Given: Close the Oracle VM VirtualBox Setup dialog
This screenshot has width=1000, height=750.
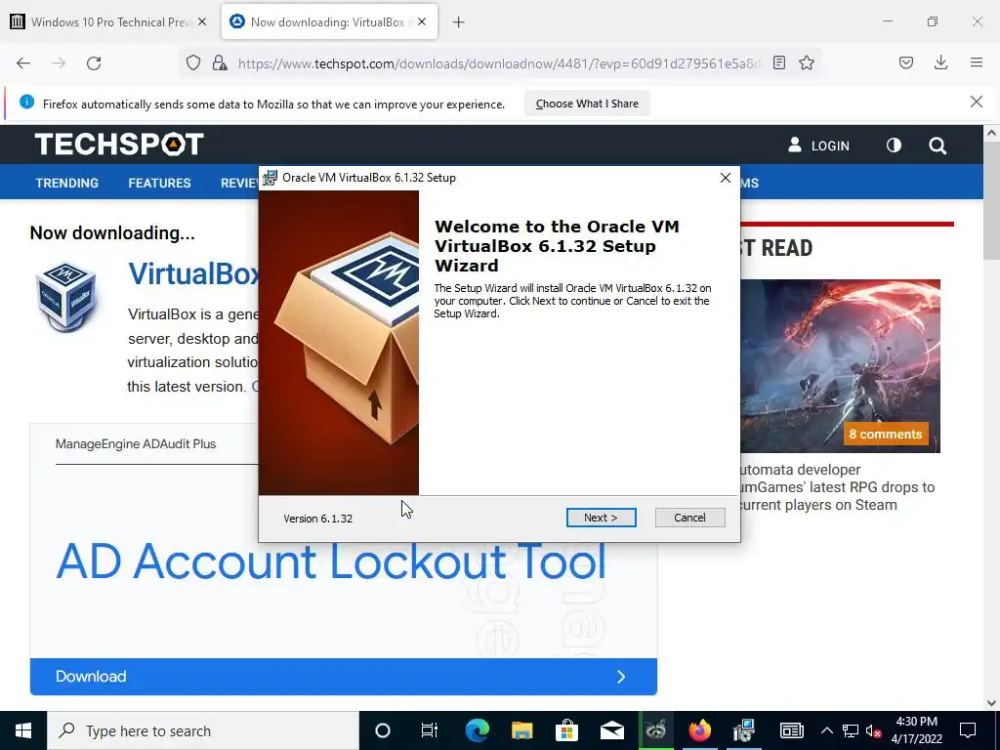Looking at the screenshot, I should 726,178.
